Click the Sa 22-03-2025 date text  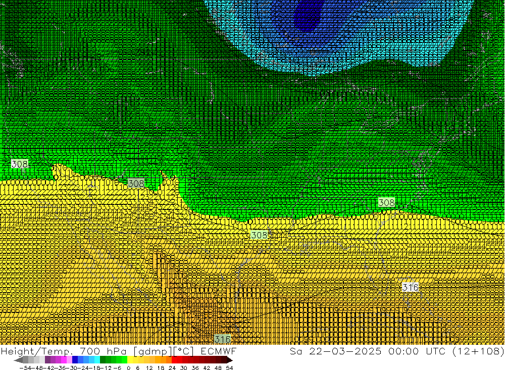pos(336,351)
